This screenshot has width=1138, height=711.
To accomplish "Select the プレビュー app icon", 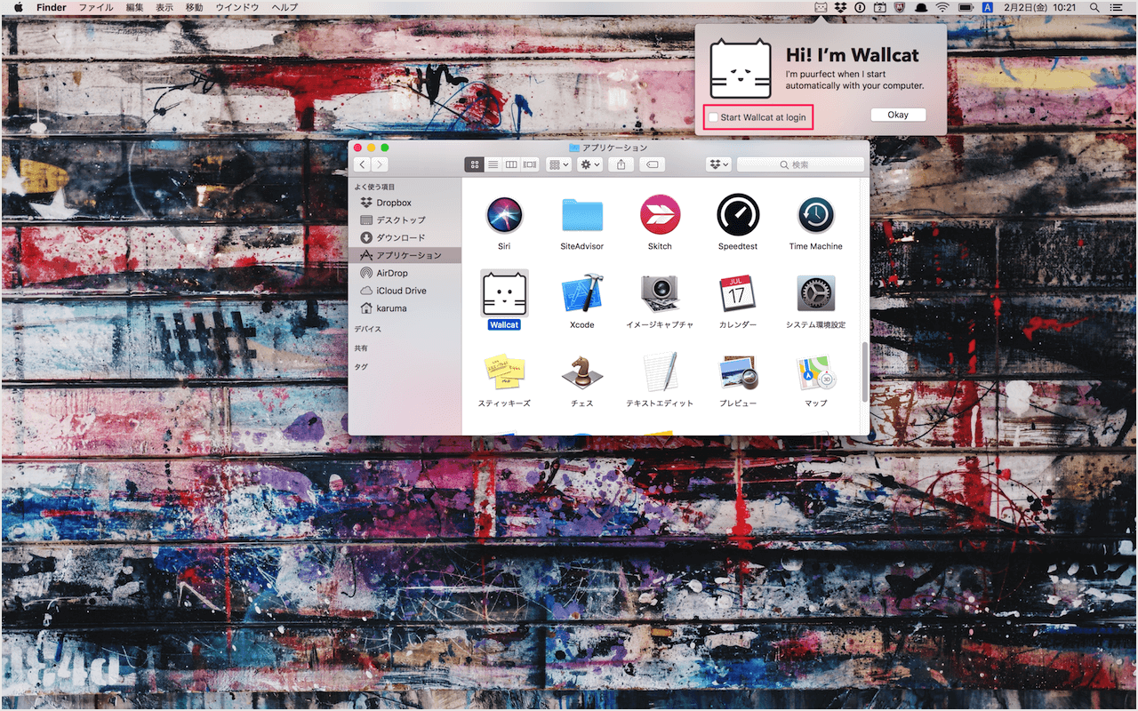I will [x=738, y=371].
